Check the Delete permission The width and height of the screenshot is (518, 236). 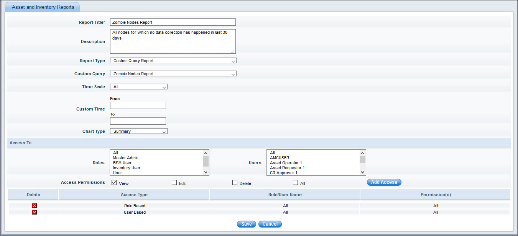coord(235,183)
